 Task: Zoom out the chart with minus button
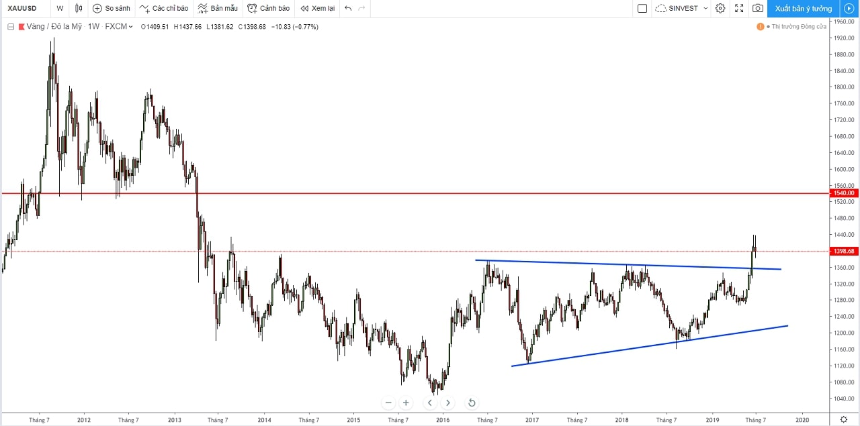point(388,403)
